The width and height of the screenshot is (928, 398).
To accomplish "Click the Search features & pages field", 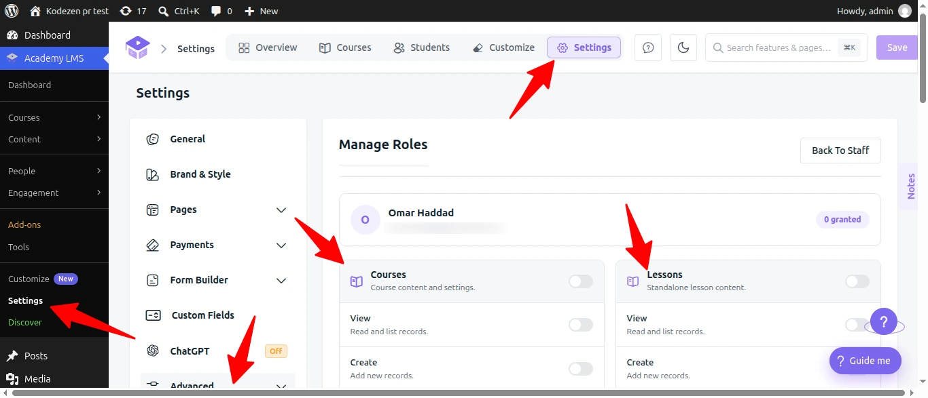I will [x=787, y=47].
